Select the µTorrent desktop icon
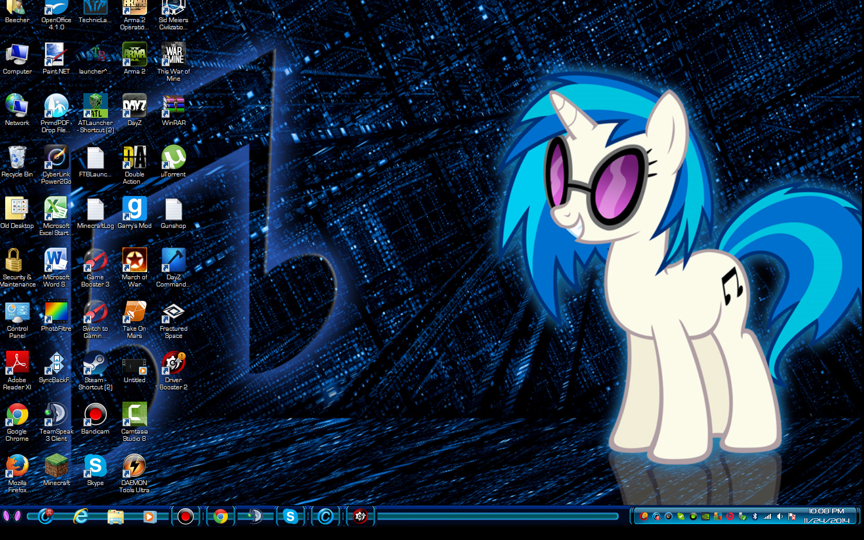 pos(173,161)
